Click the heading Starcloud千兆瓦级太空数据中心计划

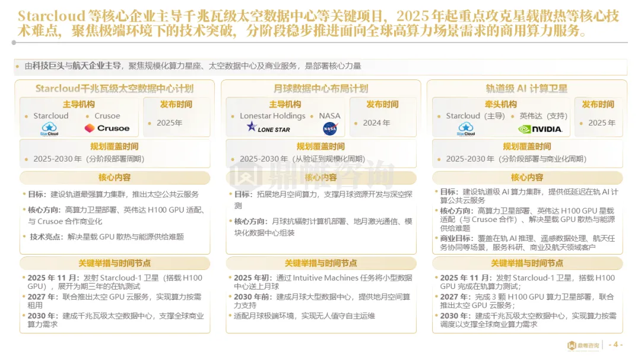[115, 88]
